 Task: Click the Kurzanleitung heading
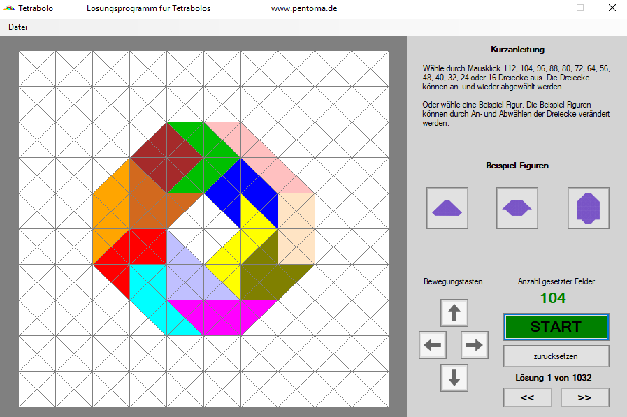click(517, 50)
